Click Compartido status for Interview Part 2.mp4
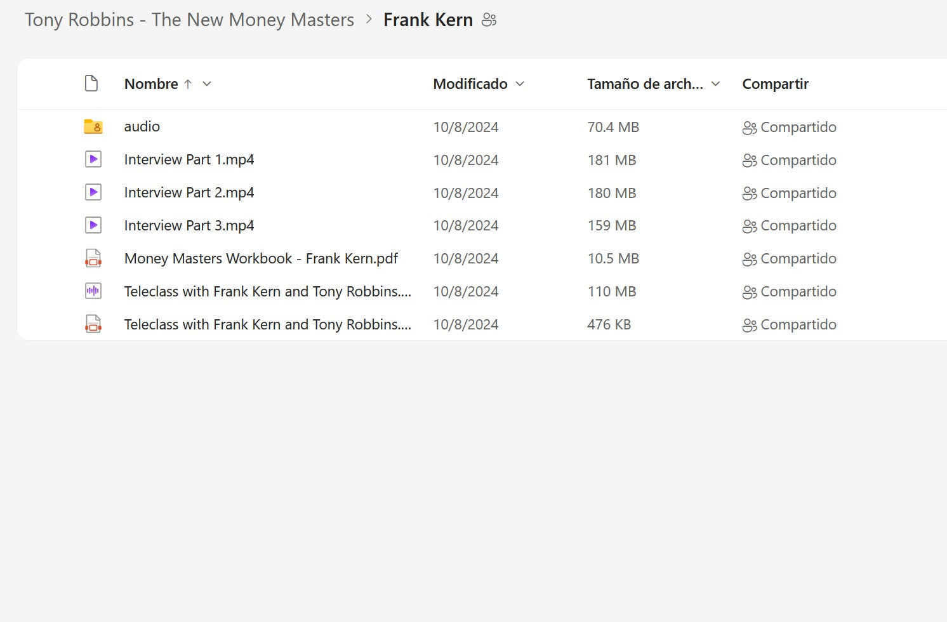 coord(790,193)
